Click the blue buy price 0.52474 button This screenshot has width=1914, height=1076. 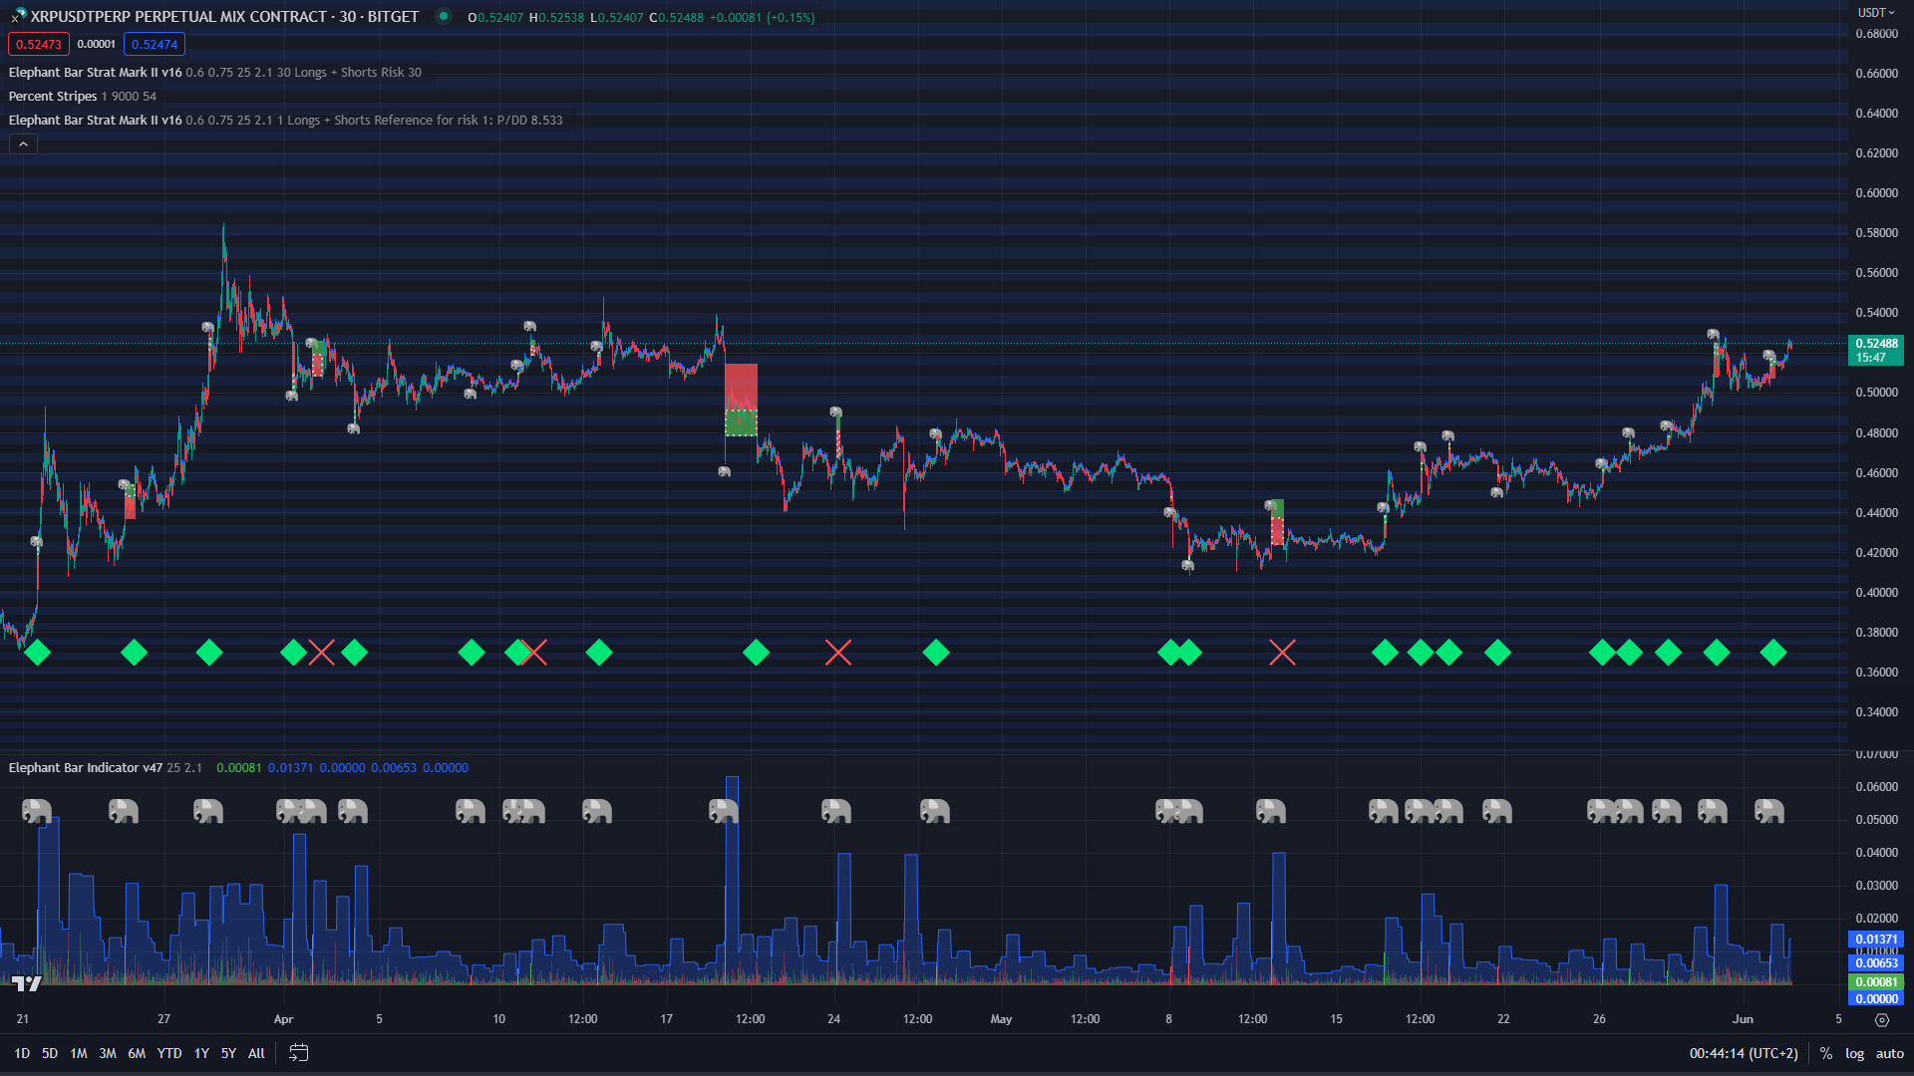click(x=155, y=44)
